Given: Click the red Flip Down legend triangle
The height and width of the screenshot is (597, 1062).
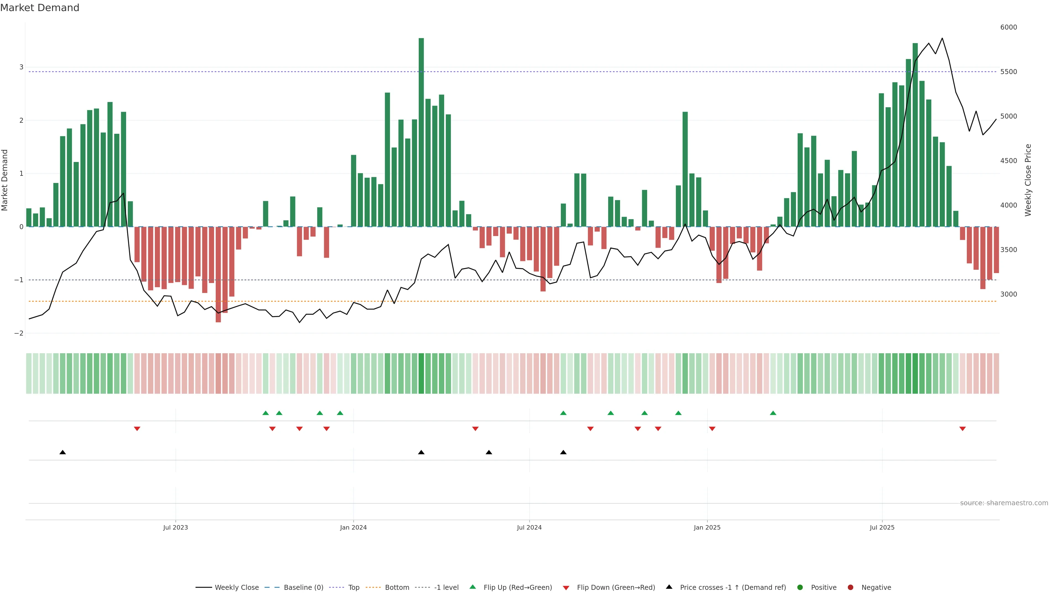Looking at the screenshot, I should pos(566,588).
